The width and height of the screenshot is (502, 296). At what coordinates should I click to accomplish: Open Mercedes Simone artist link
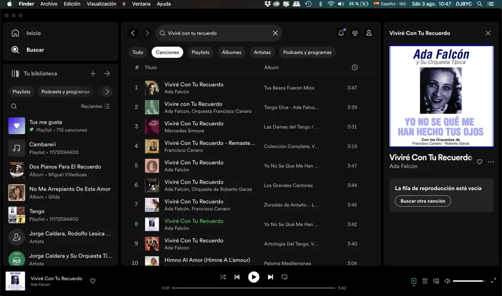[x=184, y=130]
